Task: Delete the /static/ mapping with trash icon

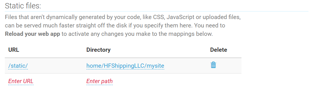Action: tap(213, 65)
